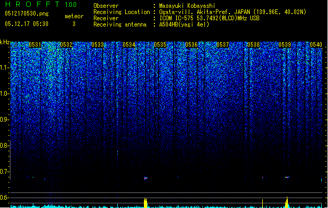Click the Receiving antenna label

tap(120, 24)
